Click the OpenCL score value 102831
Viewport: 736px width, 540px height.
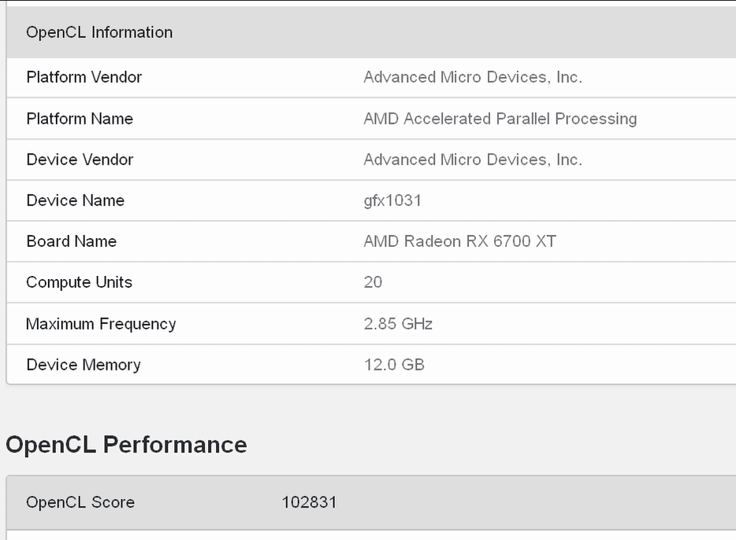309,502
